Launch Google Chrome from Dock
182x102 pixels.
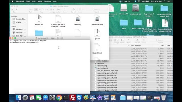[59, 97]
